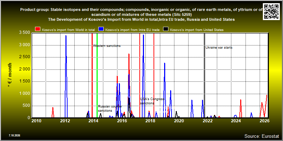Click the x-axis year label 2012
The height and width of the screenshot is (141, 283).
click(65, 121)
